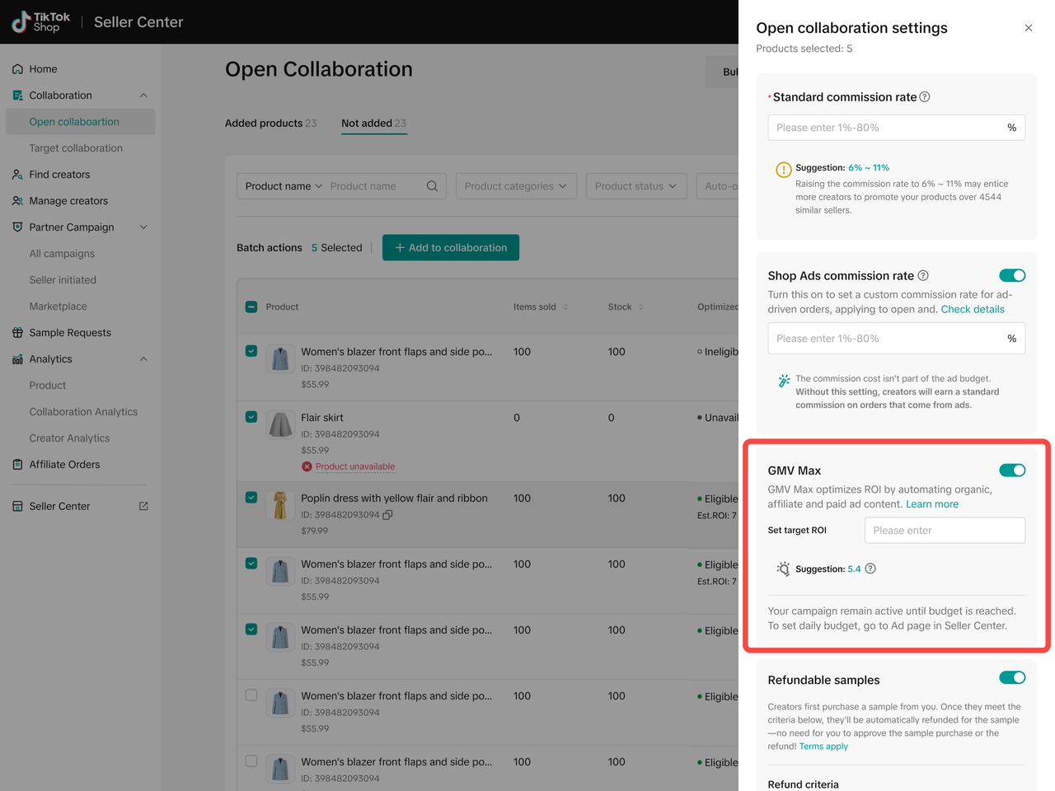Turn off Shop Ads commission rate toggle

pyautogui.click(x=1011, y=276)
